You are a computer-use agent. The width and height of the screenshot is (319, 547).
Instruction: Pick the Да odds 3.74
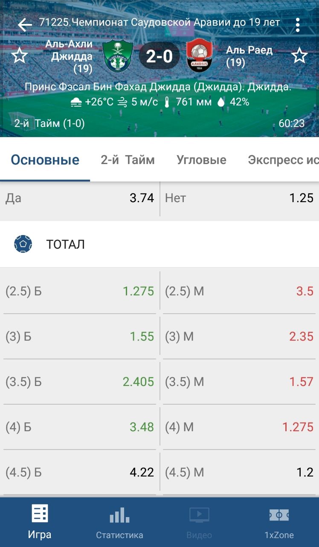(80, 198)
